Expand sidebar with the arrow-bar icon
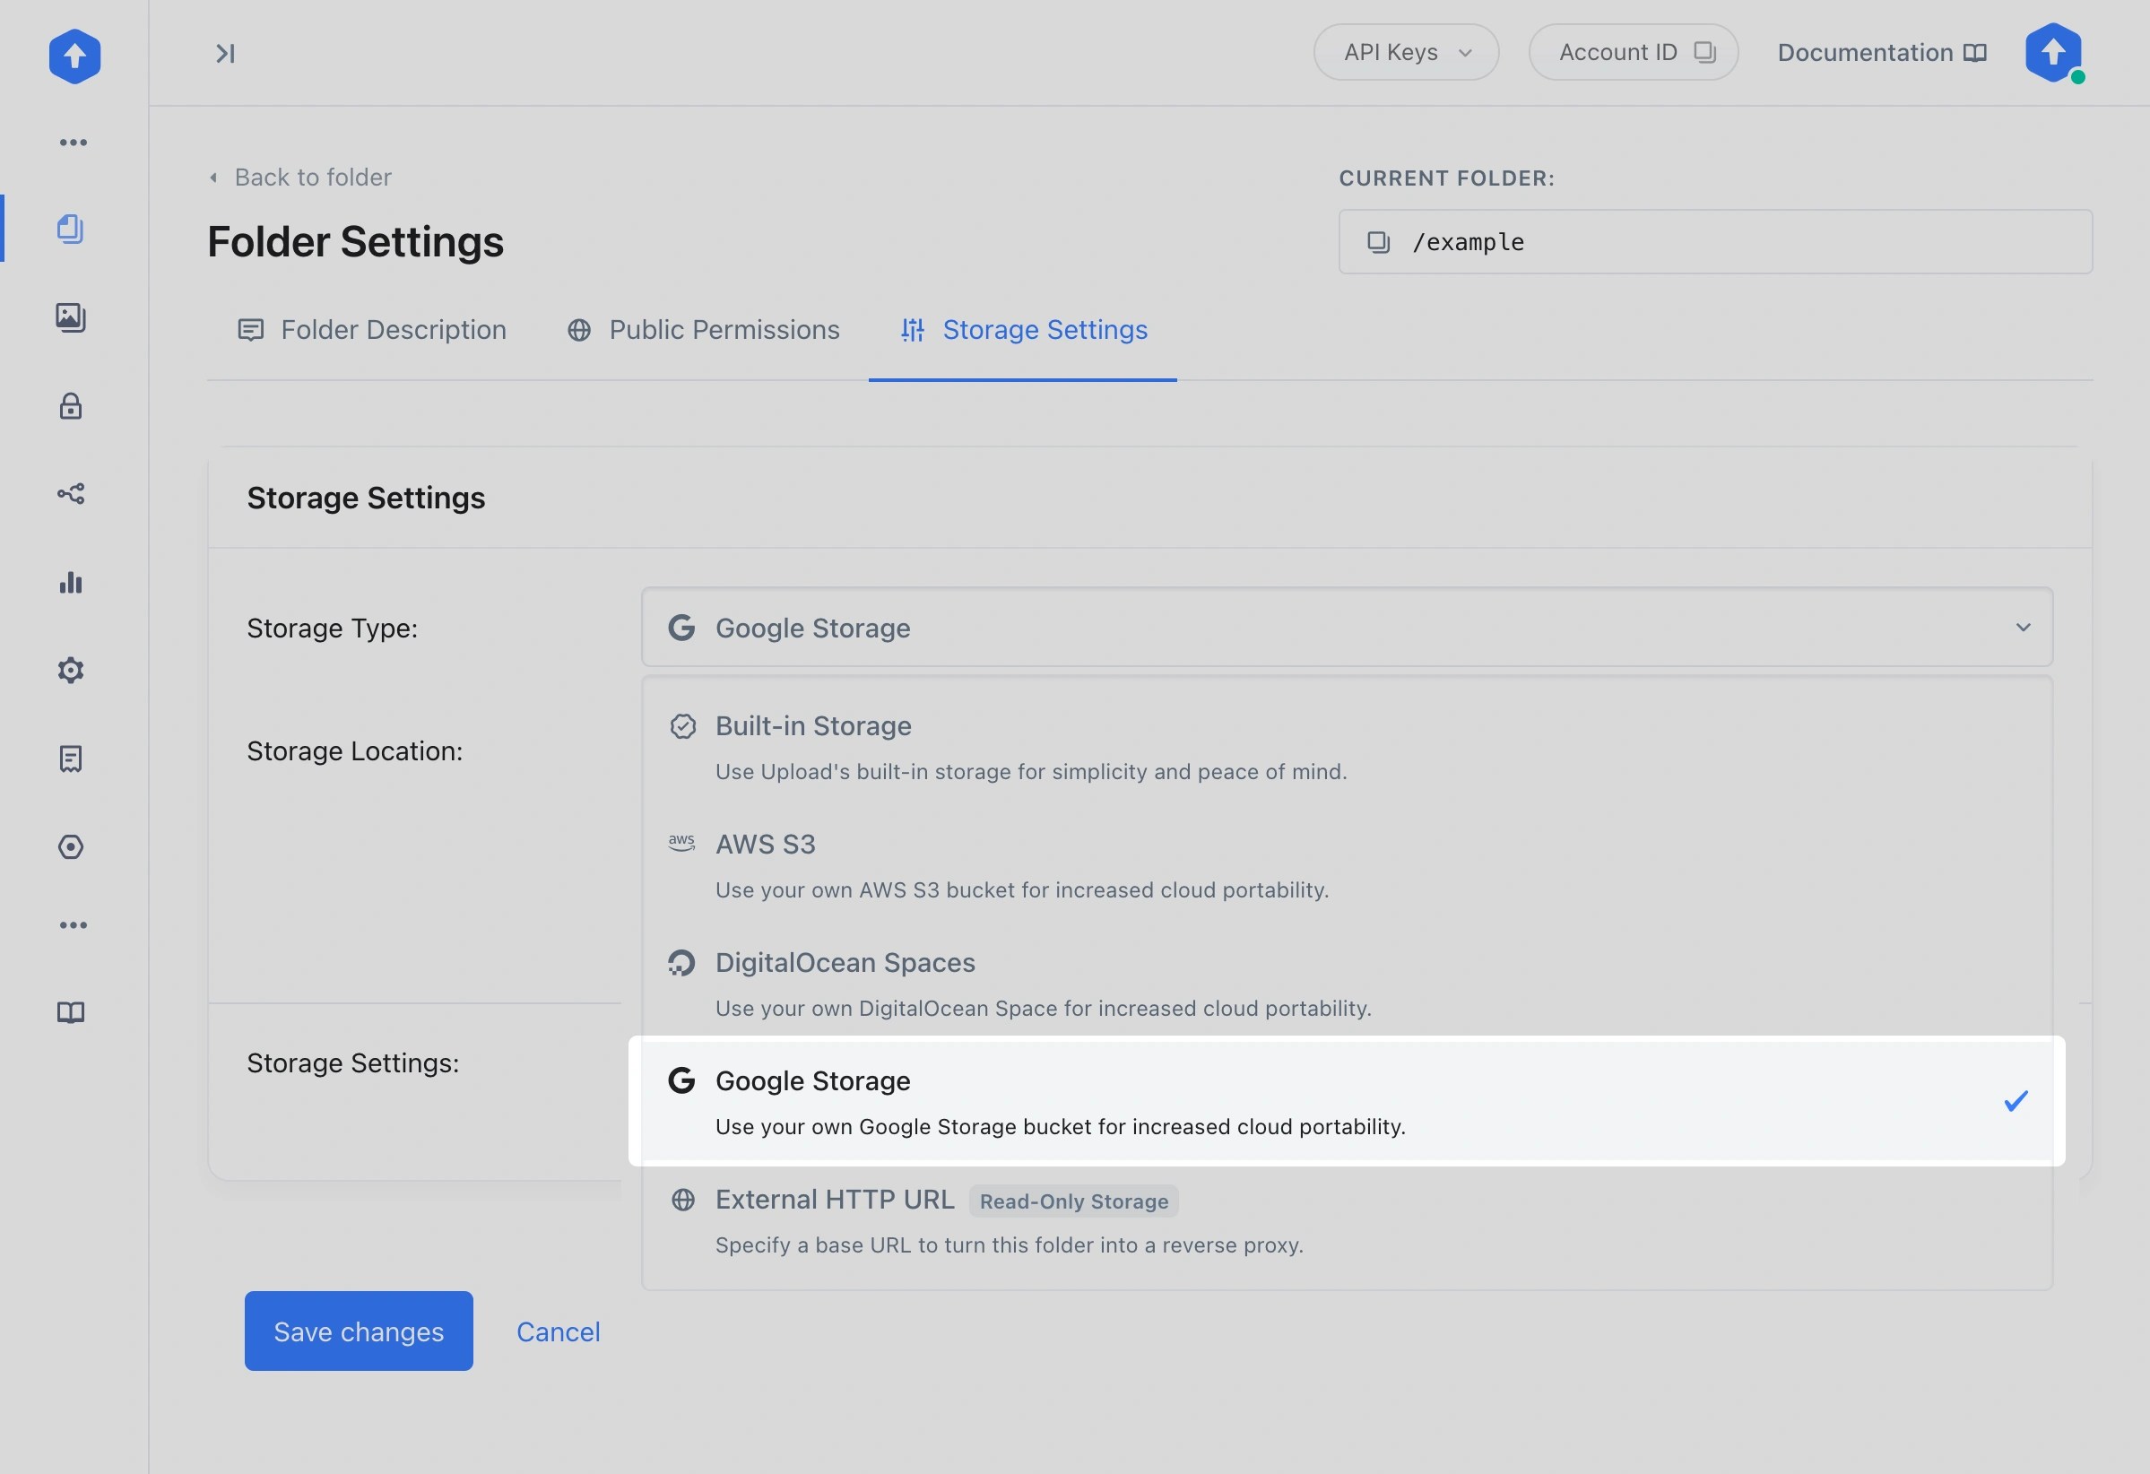The image size is (2150, 1474). 225,54
